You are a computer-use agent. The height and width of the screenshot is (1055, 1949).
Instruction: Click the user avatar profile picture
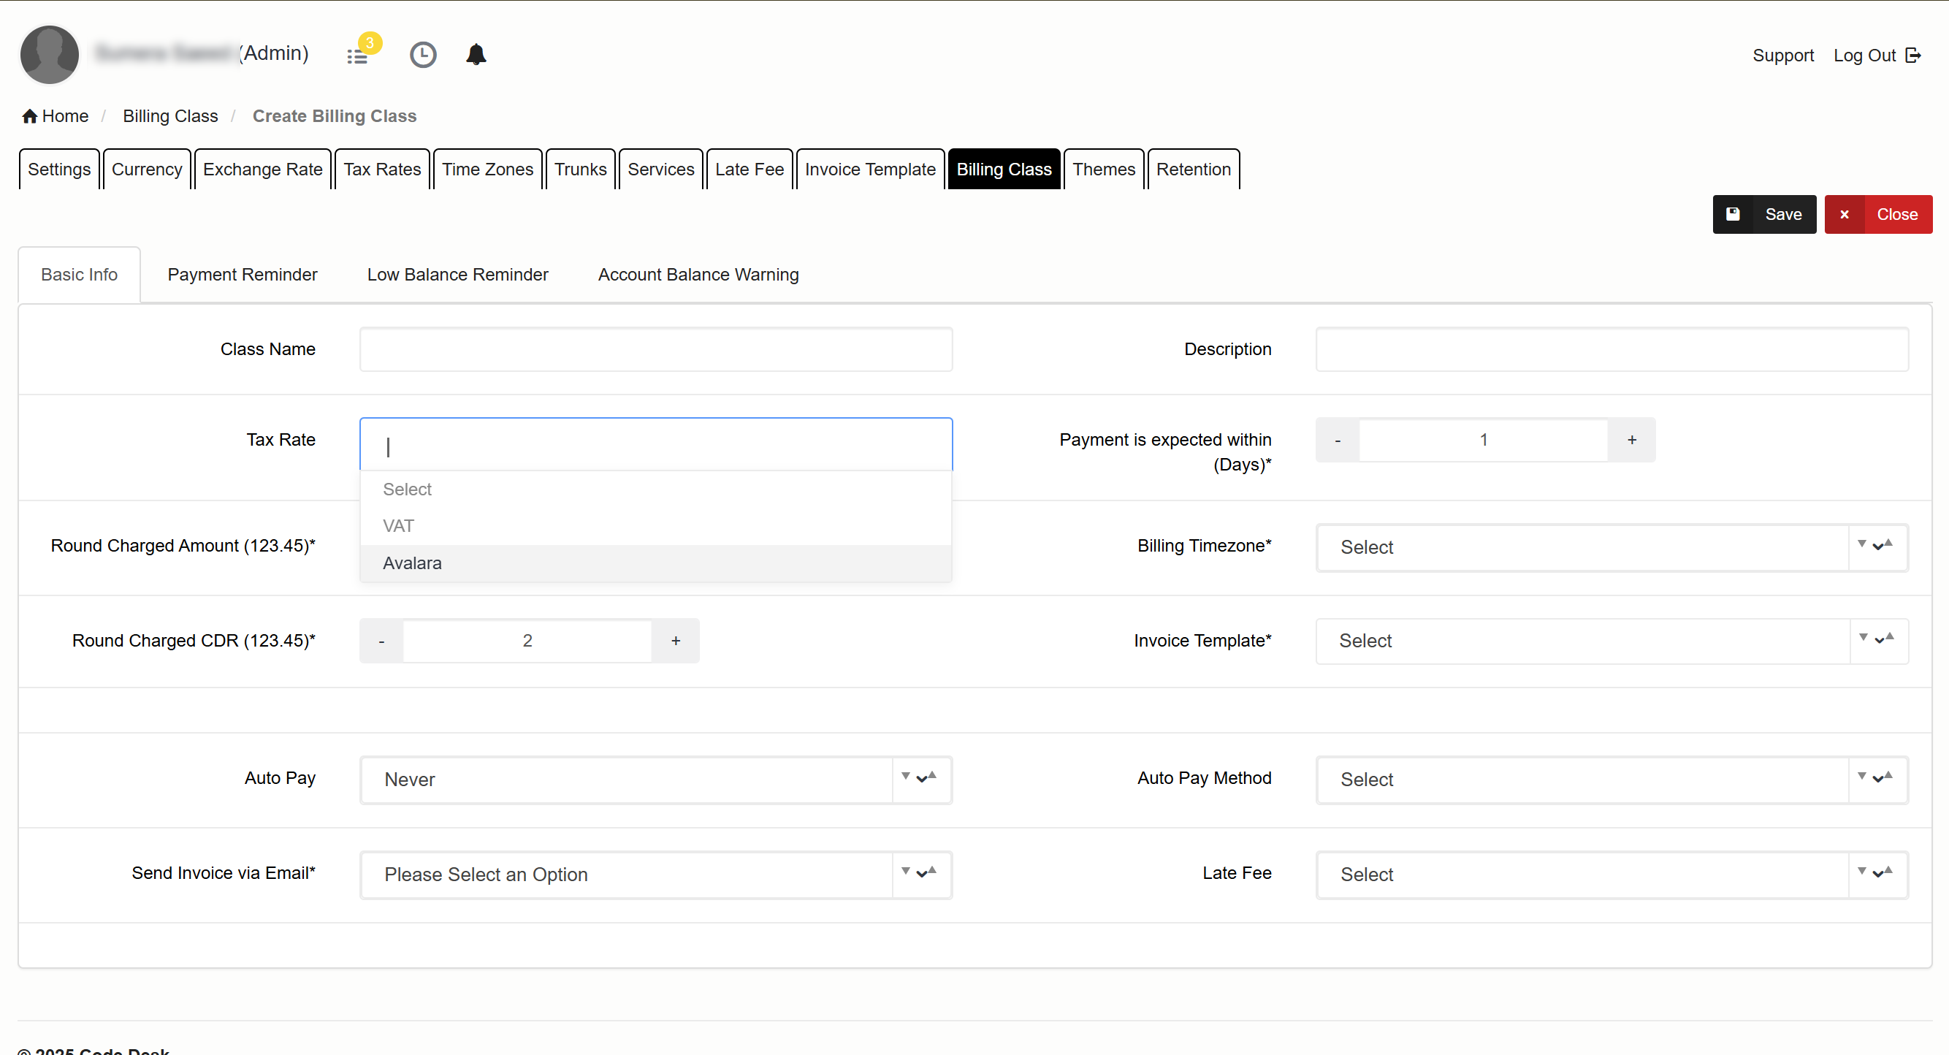(x=49, y=55)
